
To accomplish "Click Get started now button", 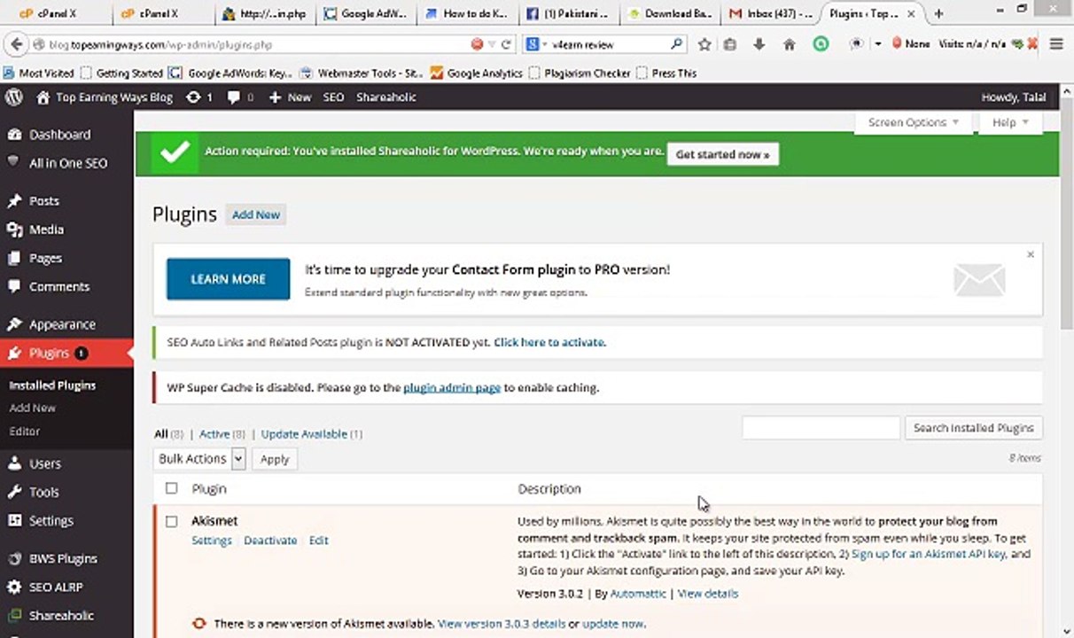I will pos(723,154).
